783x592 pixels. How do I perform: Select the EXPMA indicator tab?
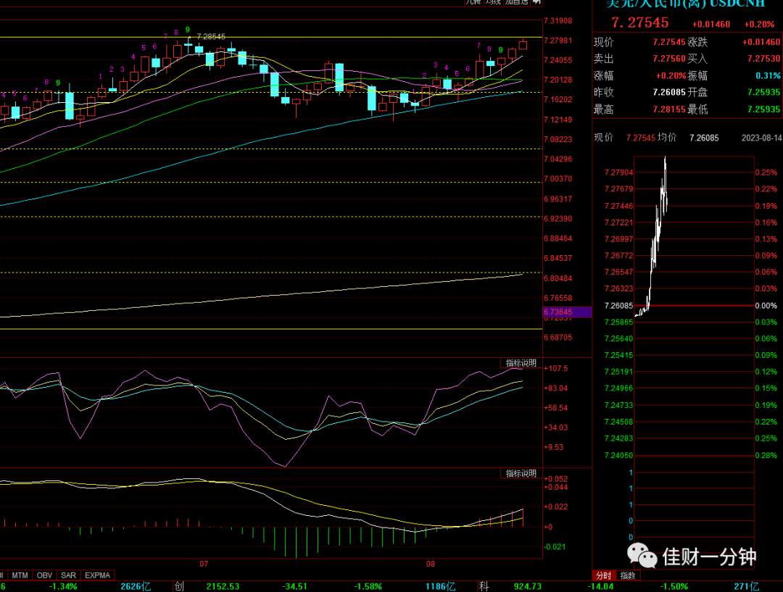(97, 575)
